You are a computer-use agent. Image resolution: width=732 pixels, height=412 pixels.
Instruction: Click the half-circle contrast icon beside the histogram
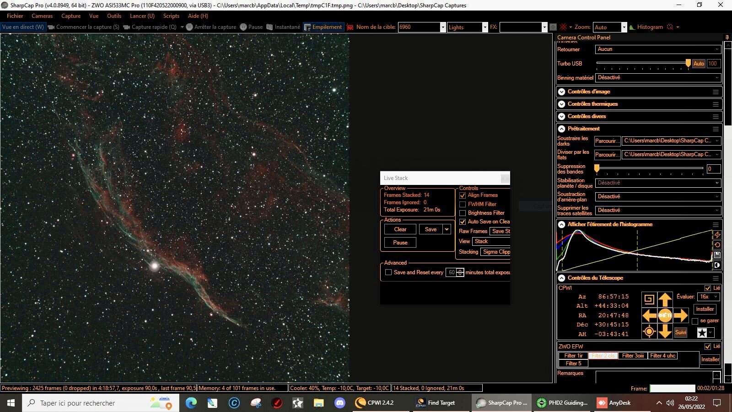point(717,265)
